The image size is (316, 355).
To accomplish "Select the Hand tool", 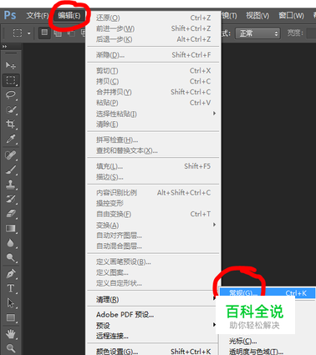I will (11, 334).
